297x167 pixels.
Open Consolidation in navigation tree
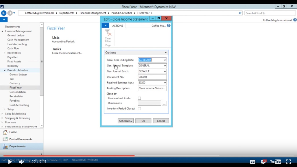click(18, 92)
